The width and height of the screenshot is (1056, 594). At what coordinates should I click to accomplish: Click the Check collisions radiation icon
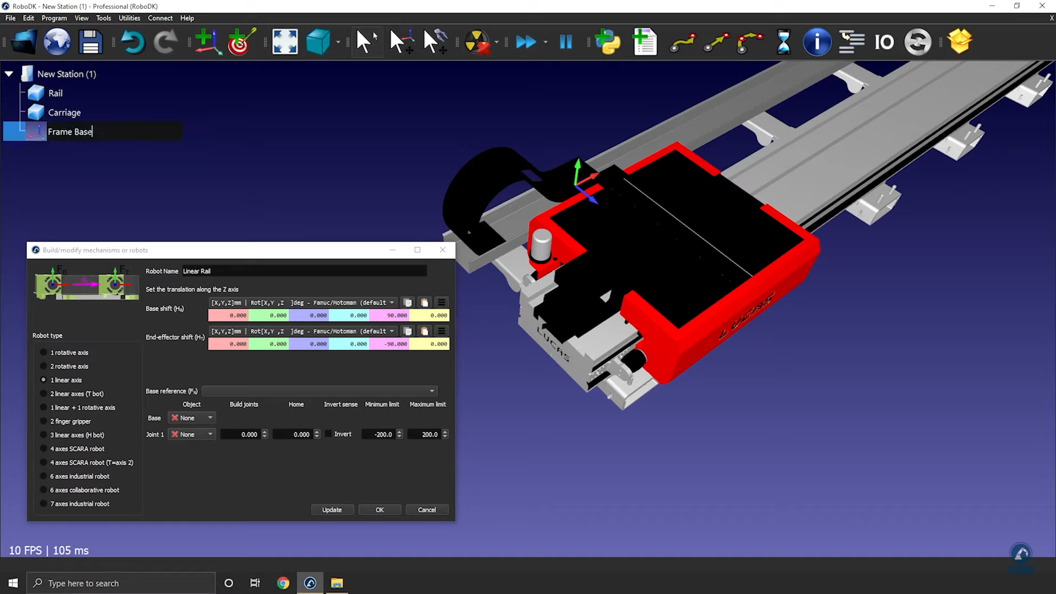coord(476,42)
